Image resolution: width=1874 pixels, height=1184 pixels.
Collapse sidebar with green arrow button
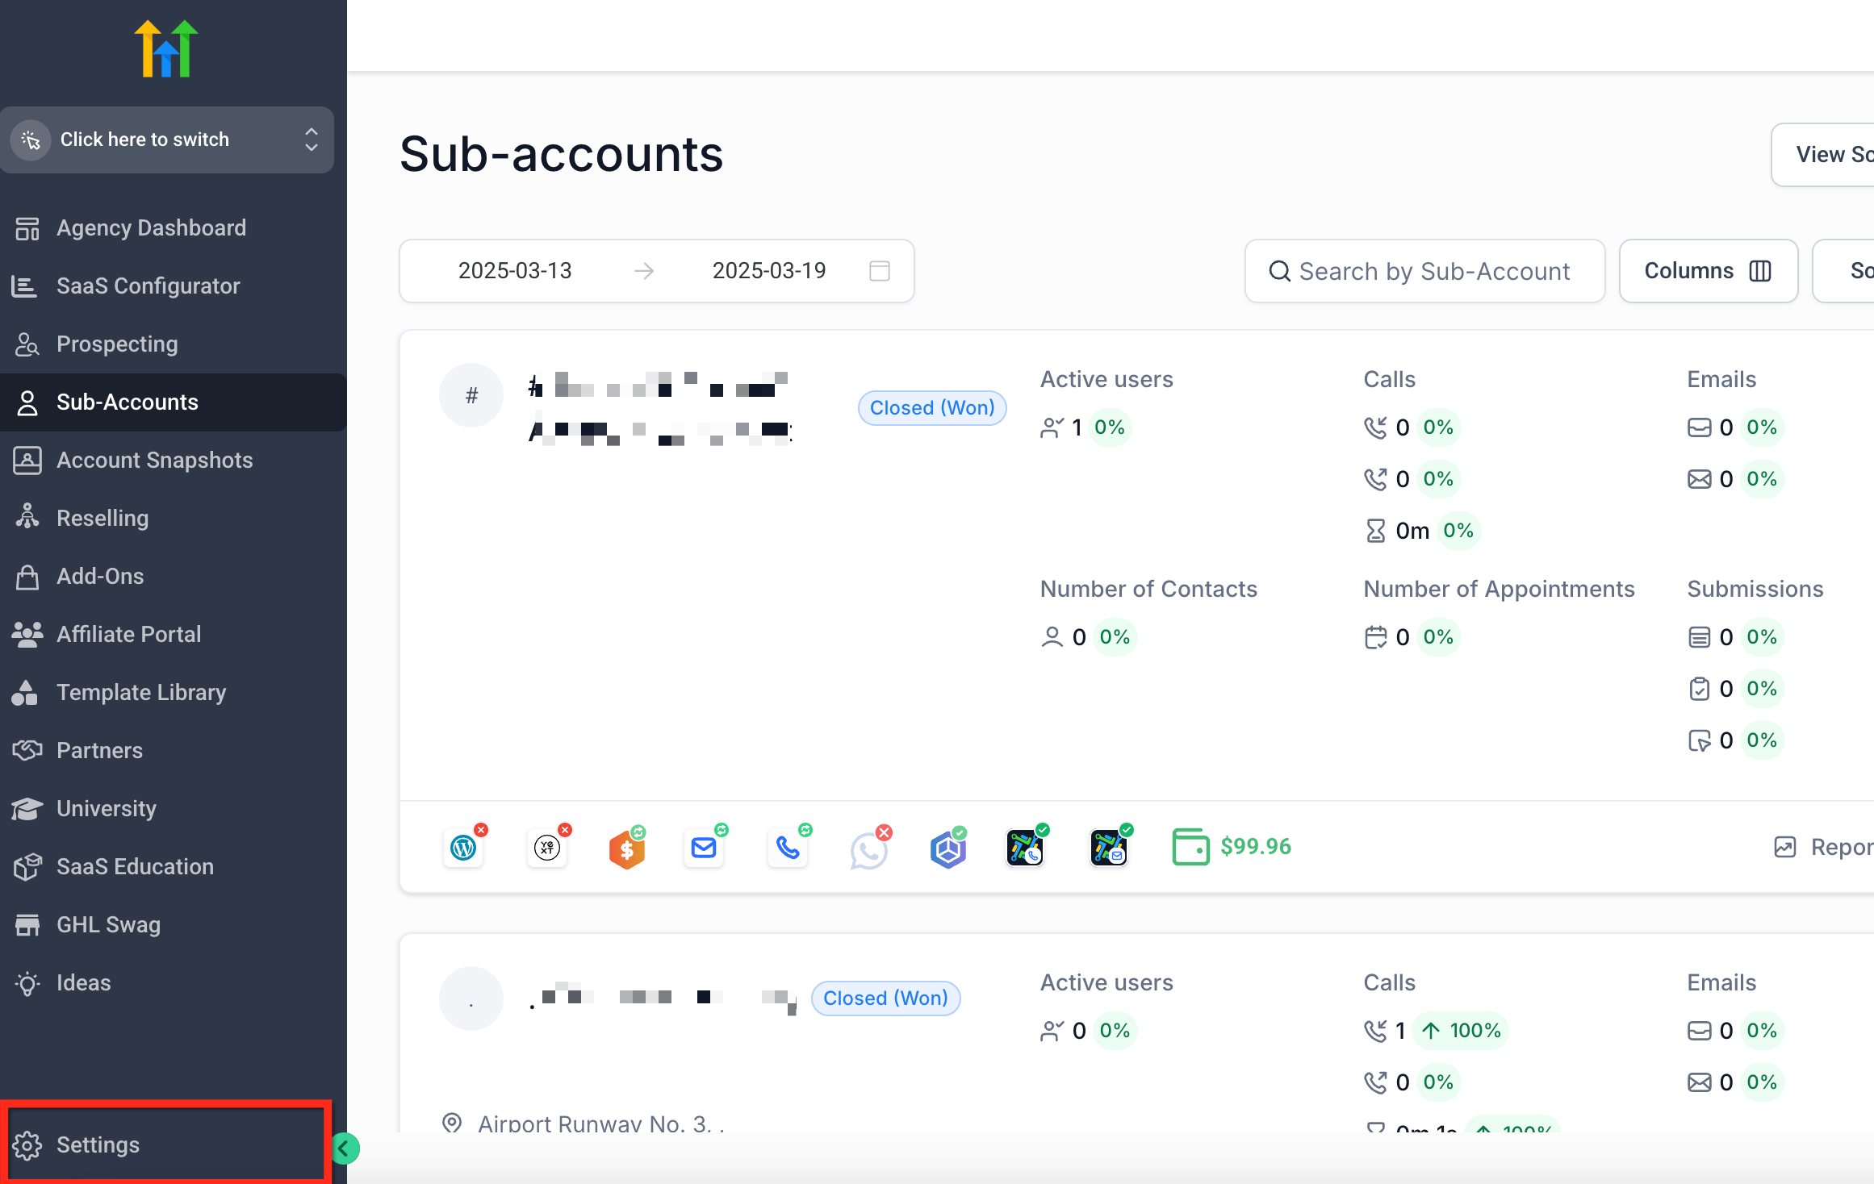345,1148
